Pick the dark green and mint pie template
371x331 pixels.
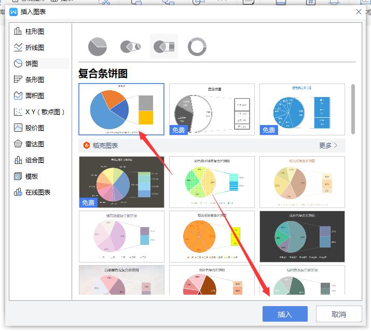[x=302, y=280]
